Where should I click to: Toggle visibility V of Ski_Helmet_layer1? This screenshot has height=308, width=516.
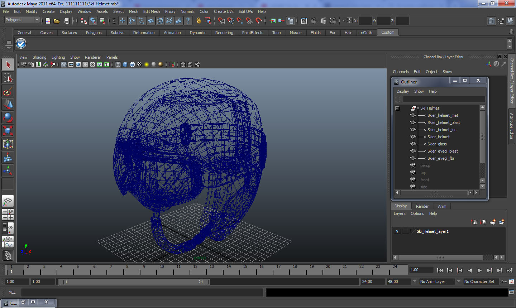tap(397, 231)
